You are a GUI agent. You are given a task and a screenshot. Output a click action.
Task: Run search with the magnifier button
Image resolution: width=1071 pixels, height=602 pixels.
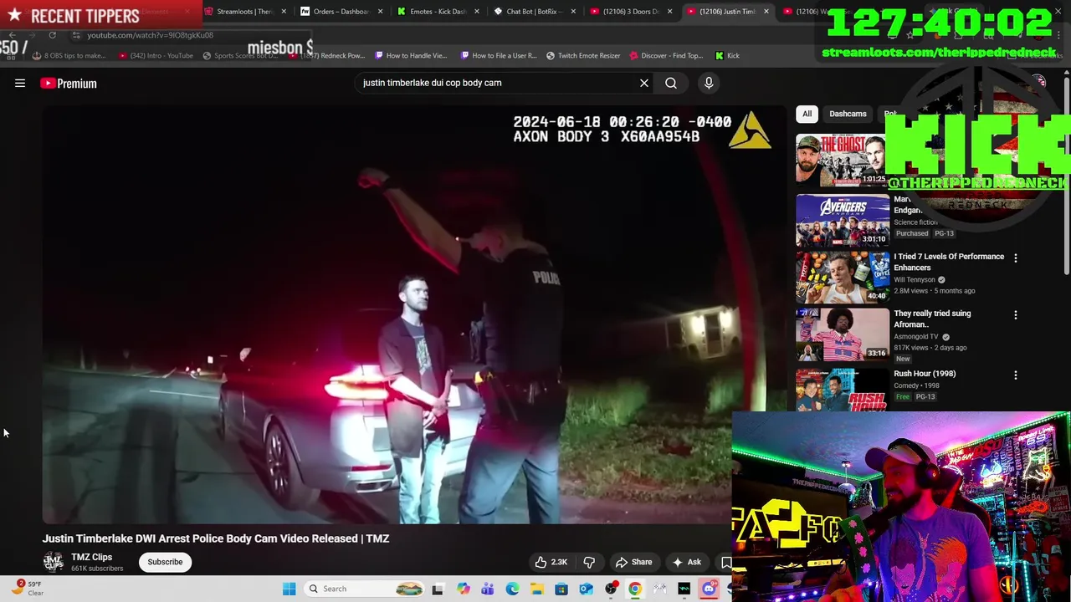point(671,83)
